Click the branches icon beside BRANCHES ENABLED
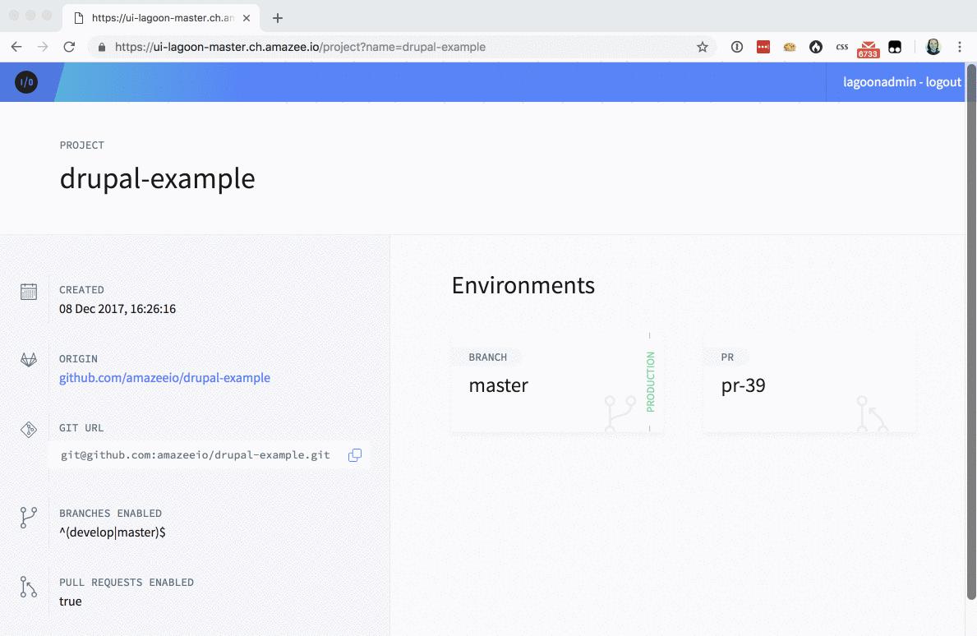Image resolution: width=977 pixels, height=636 pixels. click(28, 517)
